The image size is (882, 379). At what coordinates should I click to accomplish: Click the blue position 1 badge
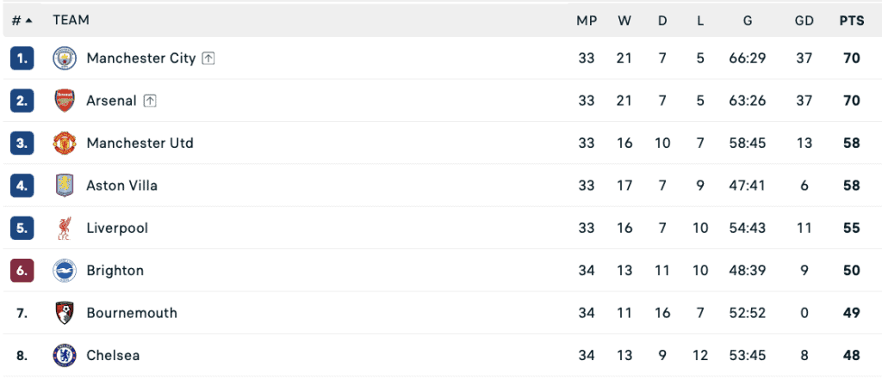tap(22, 58)
